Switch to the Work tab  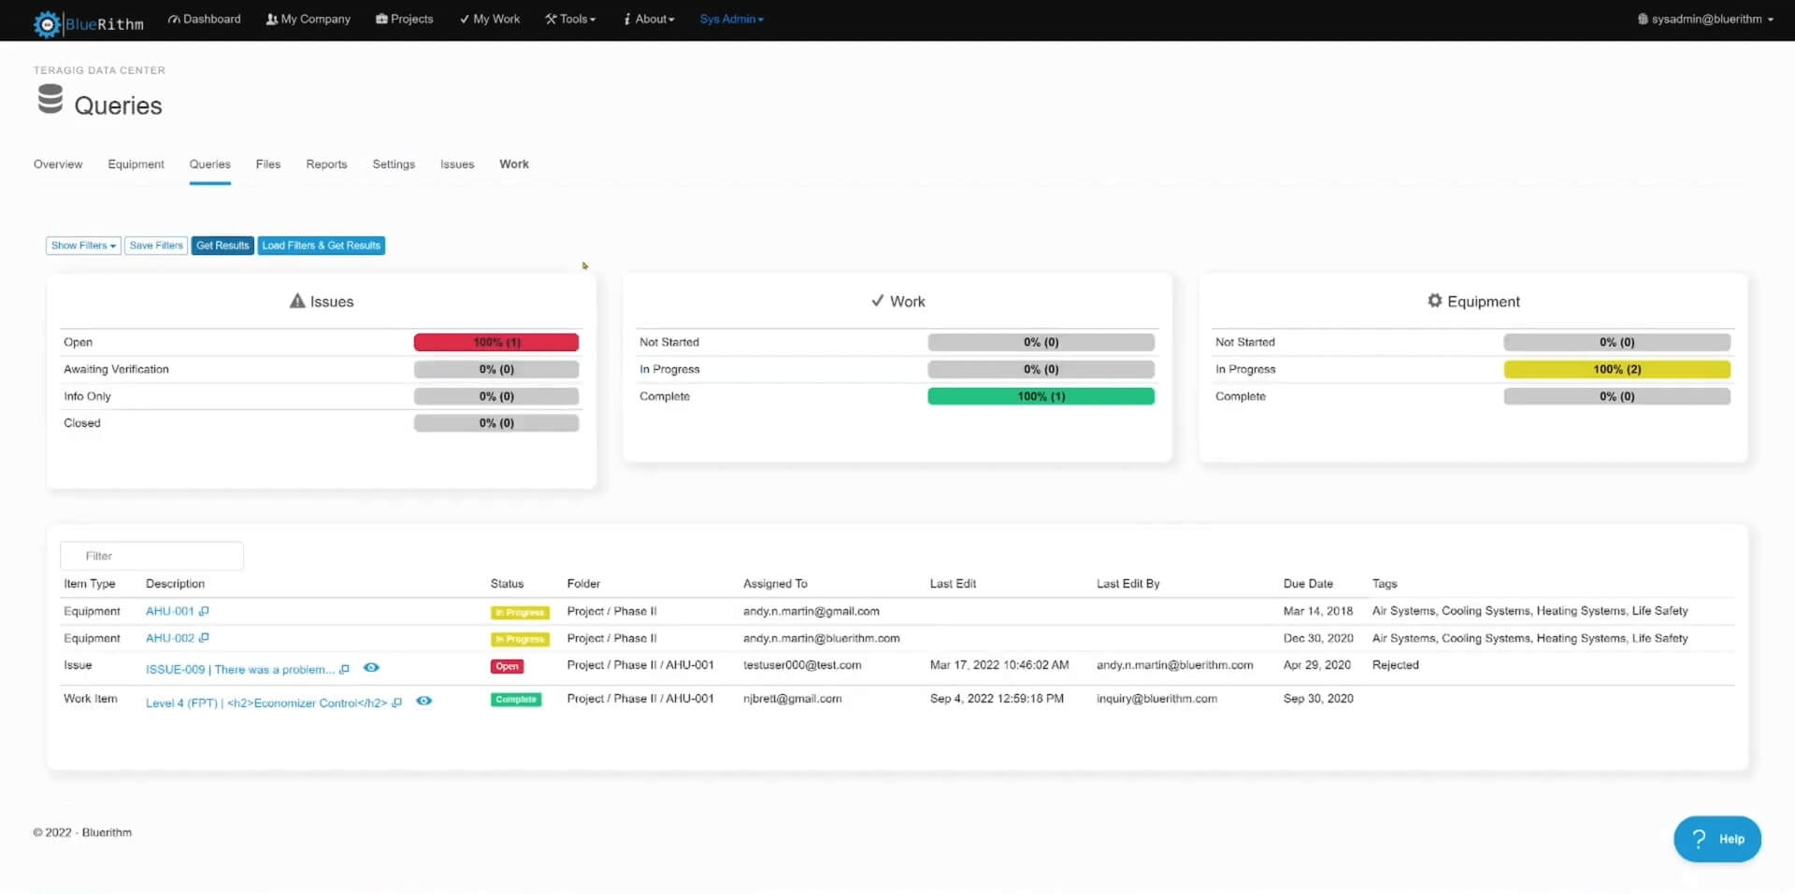(x=514, y=164)
